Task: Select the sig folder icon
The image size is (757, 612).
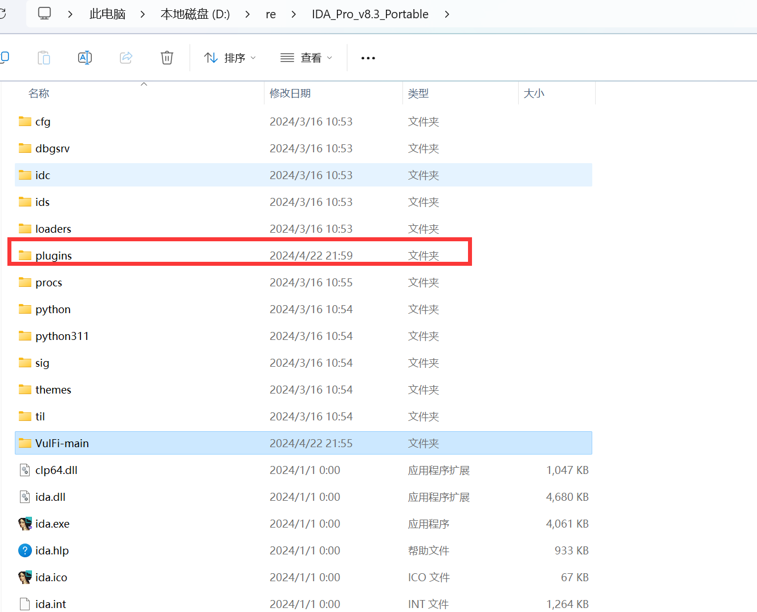Action: pos(25,363)
